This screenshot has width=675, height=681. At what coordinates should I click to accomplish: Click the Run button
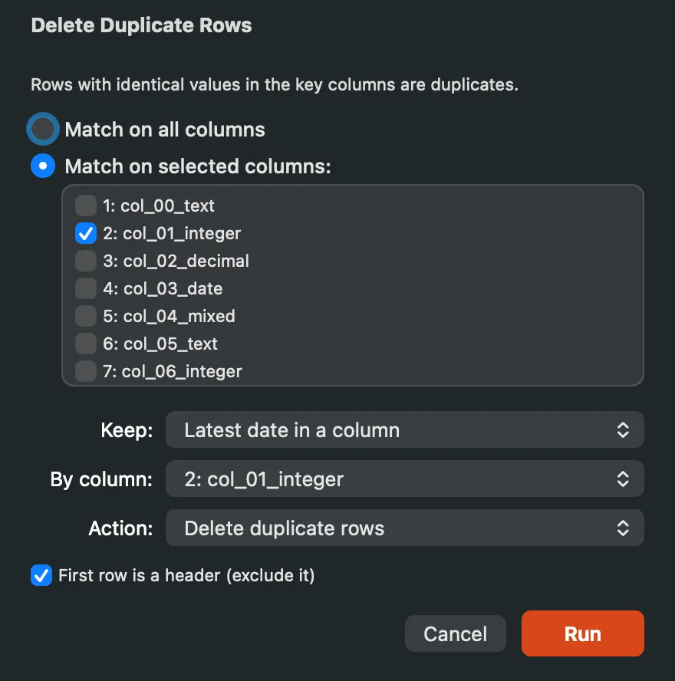(582, 633)
